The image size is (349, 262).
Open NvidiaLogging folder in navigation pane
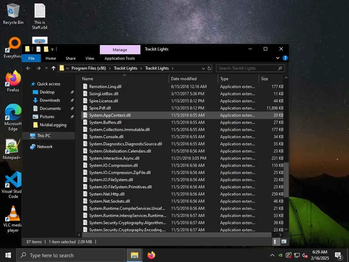pyautogui.click(x=53, y=125)
